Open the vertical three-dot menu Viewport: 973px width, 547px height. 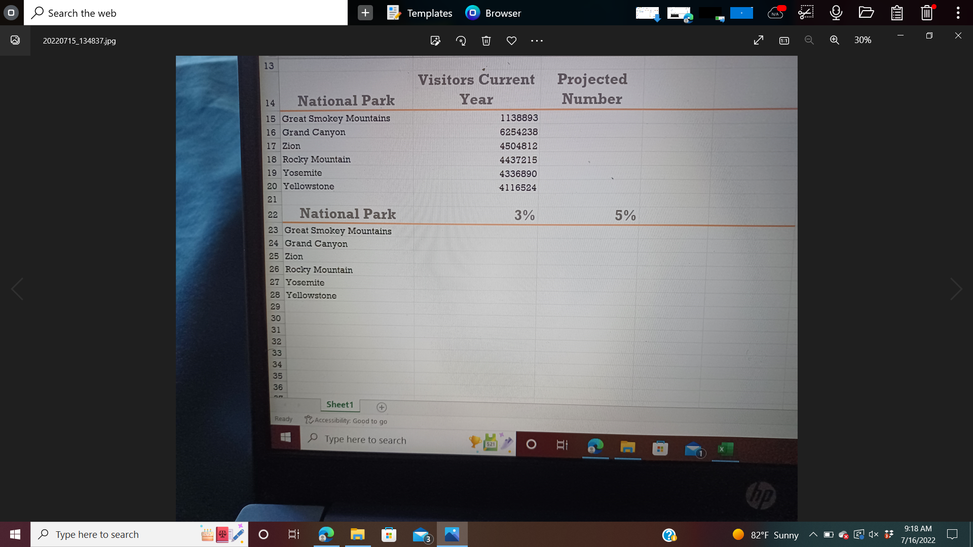coord(957,13)
